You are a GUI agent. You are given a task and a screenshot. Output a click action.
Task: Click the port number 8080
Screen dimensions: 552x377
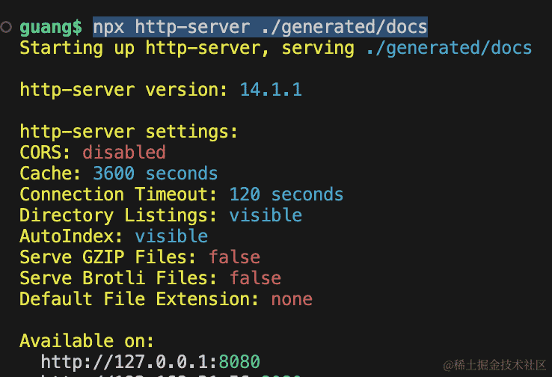click(x=239, y=362)
